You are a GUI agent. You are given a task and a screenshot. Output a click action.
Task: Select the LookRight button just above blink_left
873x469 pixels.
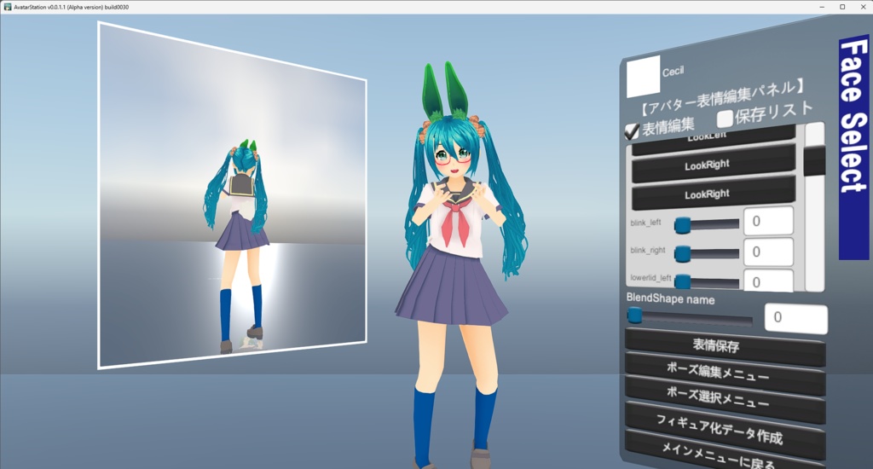pyautogui.click(x=714, y=194)
